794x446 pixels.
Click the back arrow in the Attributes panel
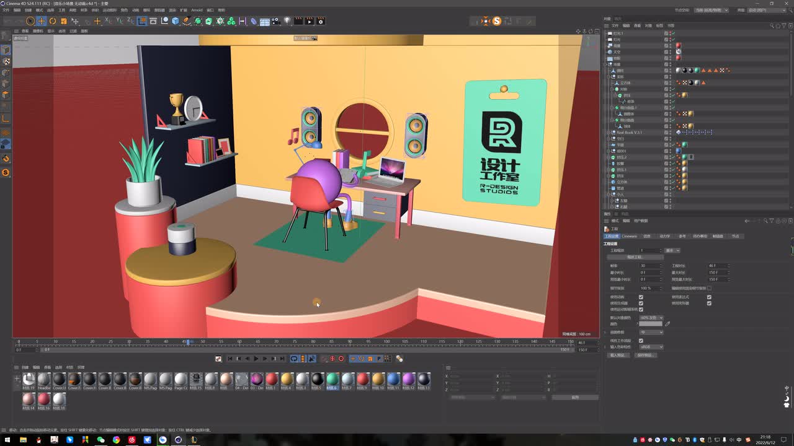[747, 221]
